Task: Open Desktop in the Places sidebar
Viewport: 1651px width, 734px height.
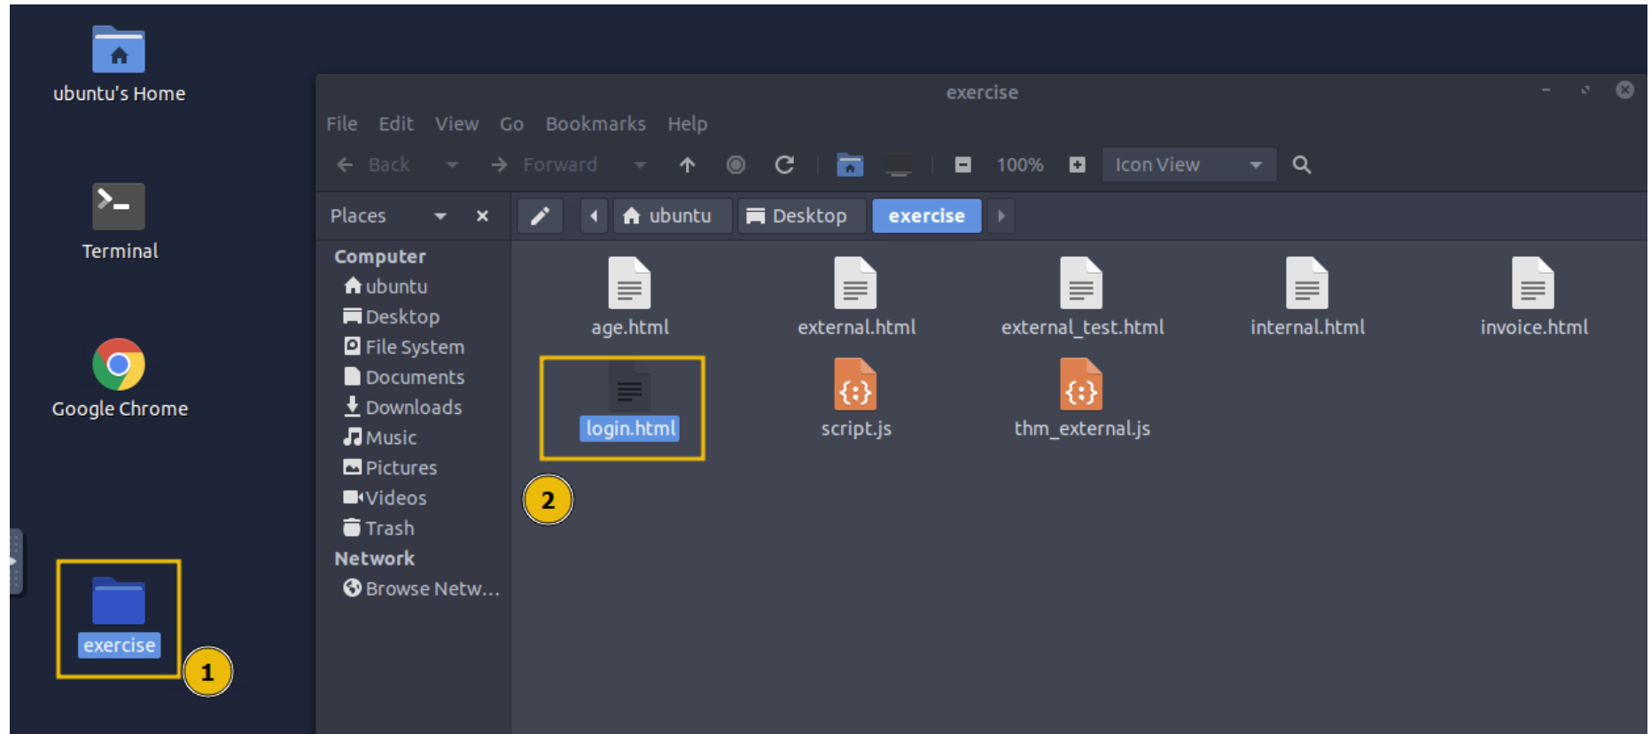Action: (x=391, y=316)
